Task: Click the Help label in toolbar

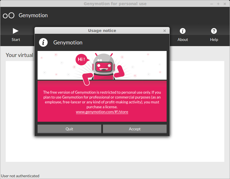Action: pyautogui.click(x=214, y=40)
